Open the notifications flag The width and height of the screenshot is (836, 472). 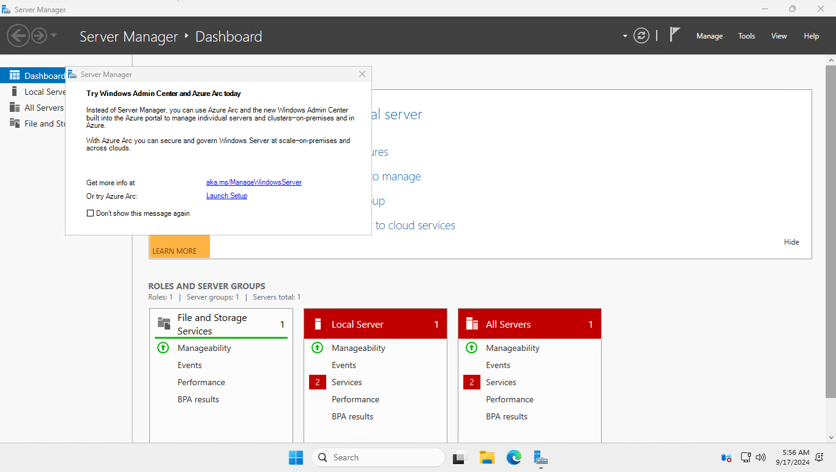(674, 35)
